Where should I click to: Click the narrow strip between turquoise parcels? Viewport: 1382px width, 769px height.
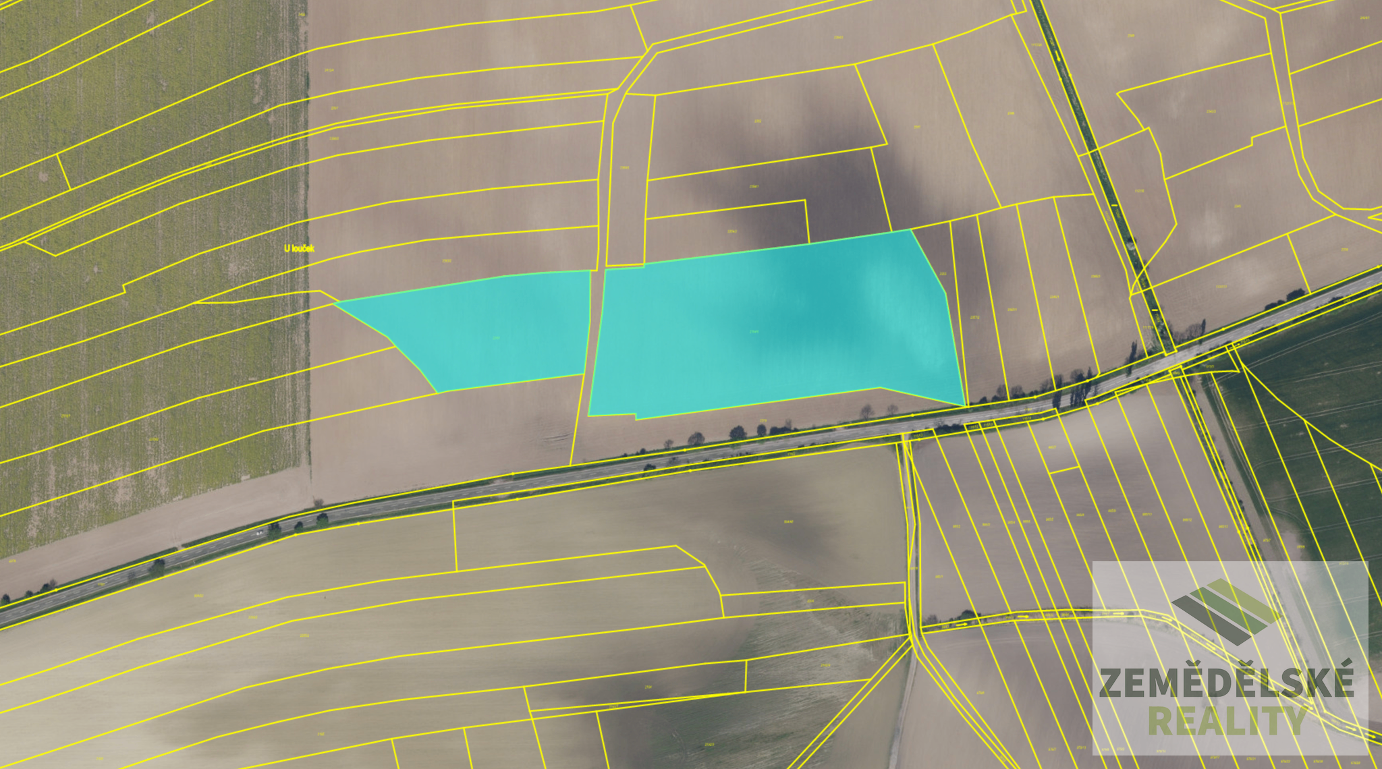(x=595, y=331)
